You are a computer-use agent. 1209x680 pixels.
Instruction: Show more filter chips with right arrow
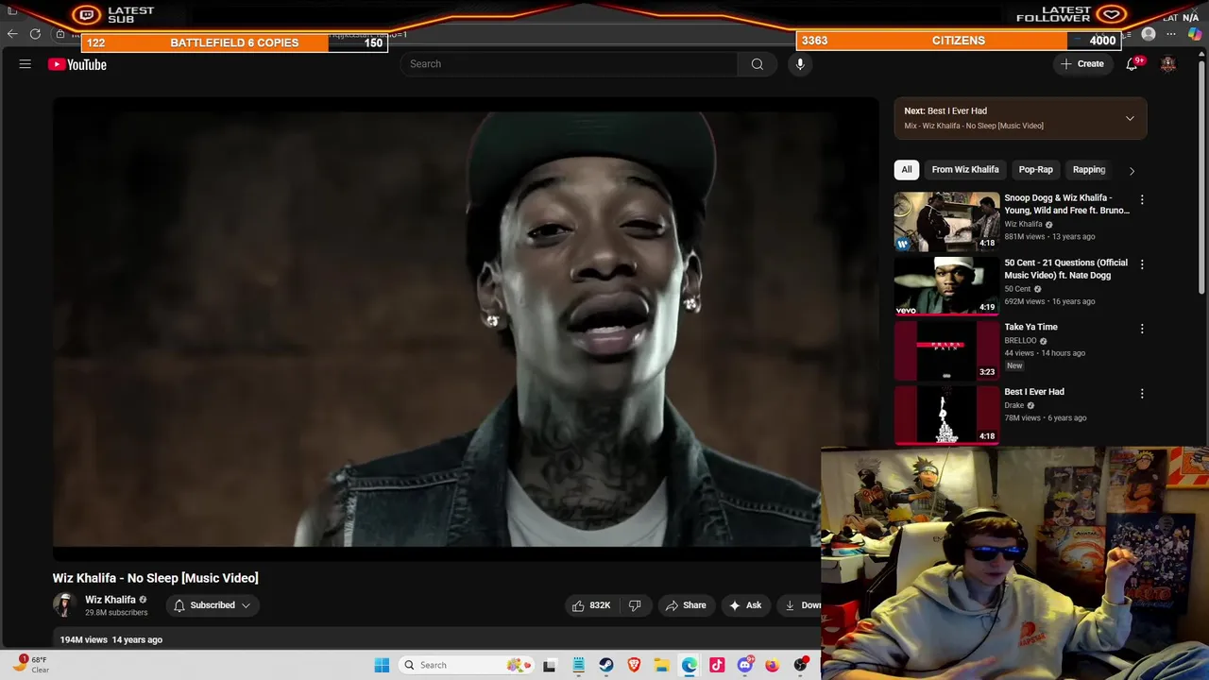(1132, 170)
